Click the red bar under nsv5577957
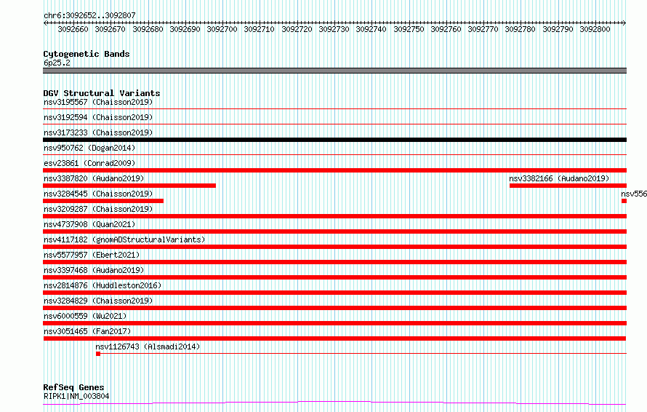This screenshot has width=647, height=412. (x=334, y=262)
